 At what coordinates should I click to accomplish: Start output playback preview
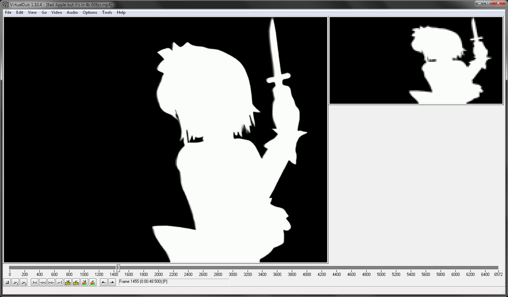click(x=24, y=282)
